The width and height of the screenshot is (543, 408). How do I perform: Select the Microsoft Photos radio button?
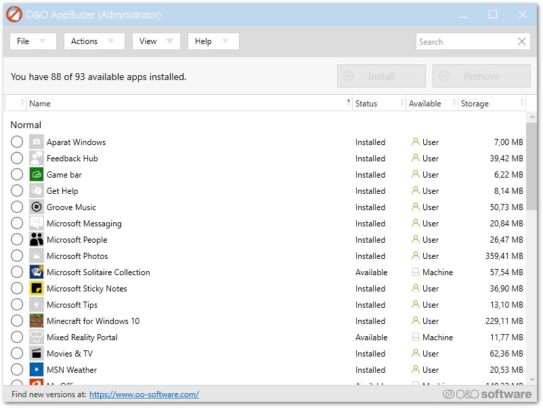point(17,256)
